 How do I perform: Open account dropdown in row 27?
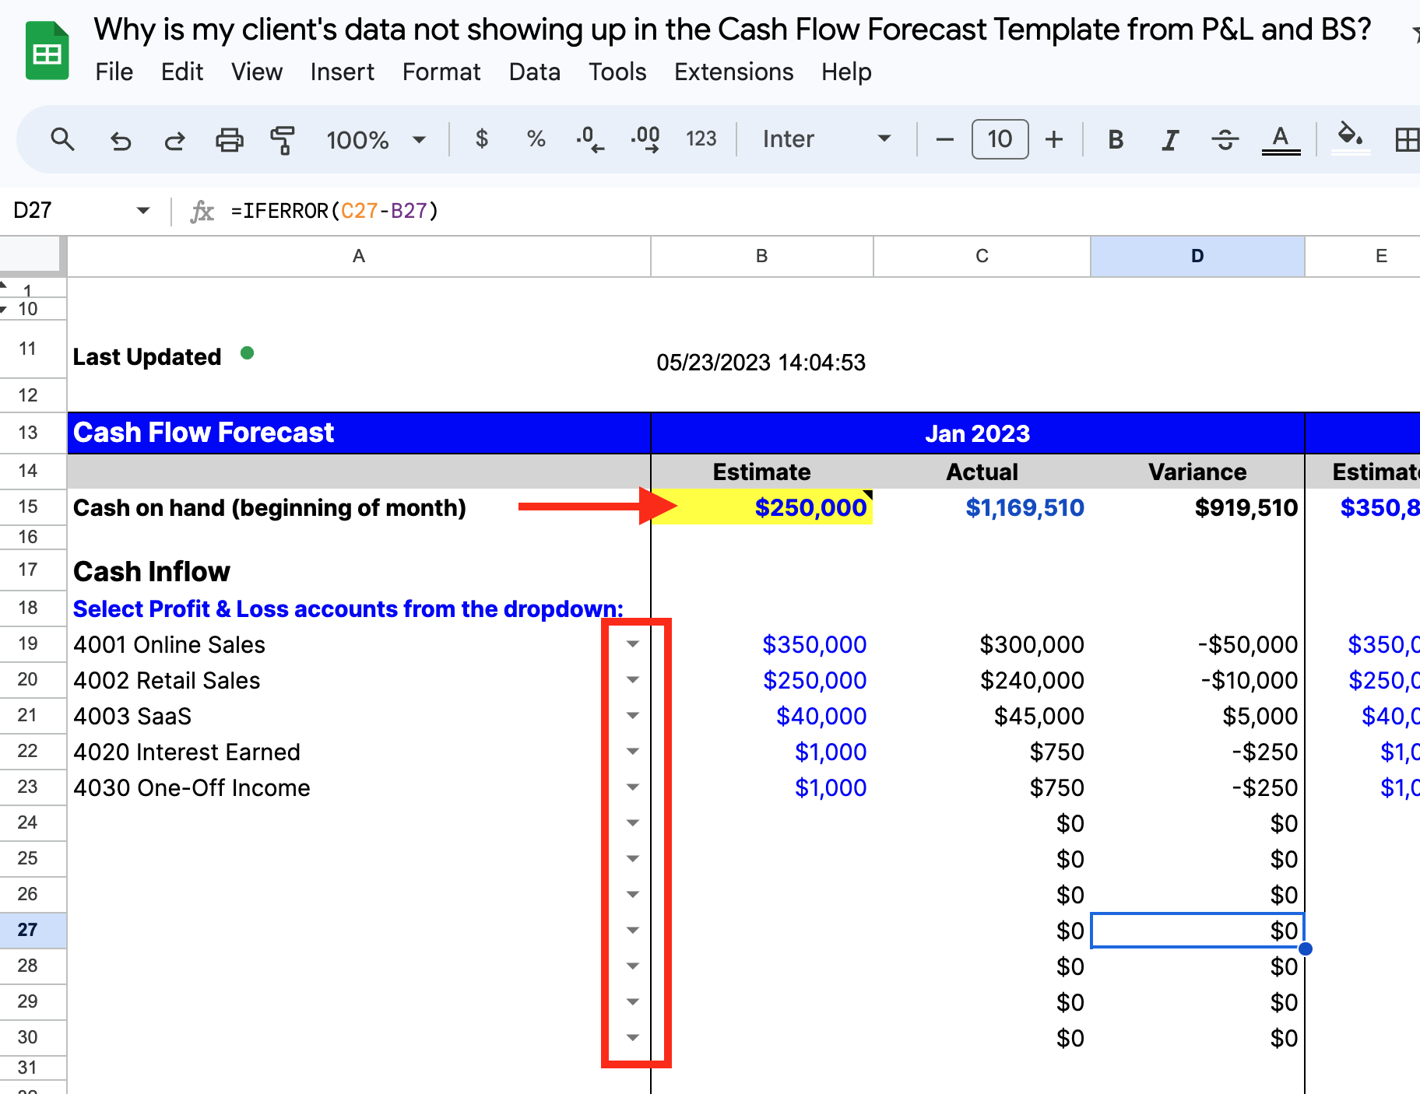tap(632, 931)
